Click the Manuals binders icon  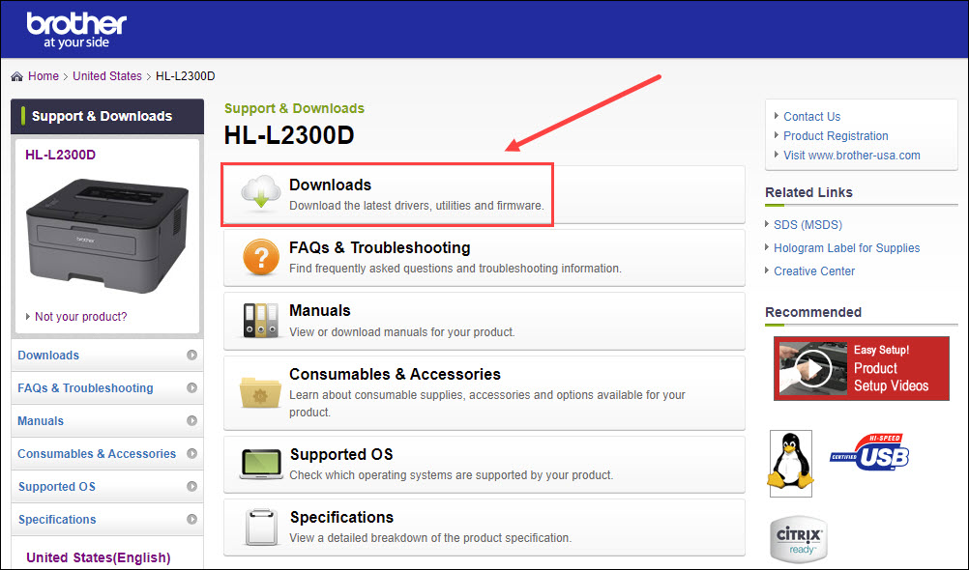pyautogui.click(x=259, y=321)
